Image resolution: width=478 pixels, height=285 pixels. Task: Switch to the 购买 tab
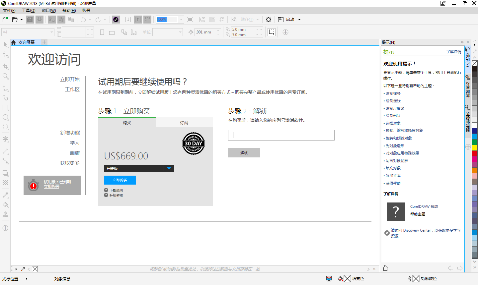click(127, 123)
